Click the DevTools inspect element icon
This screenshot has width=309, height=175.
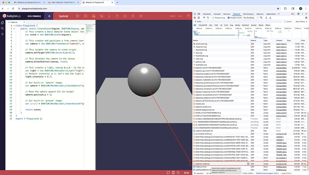coord(195,14)
